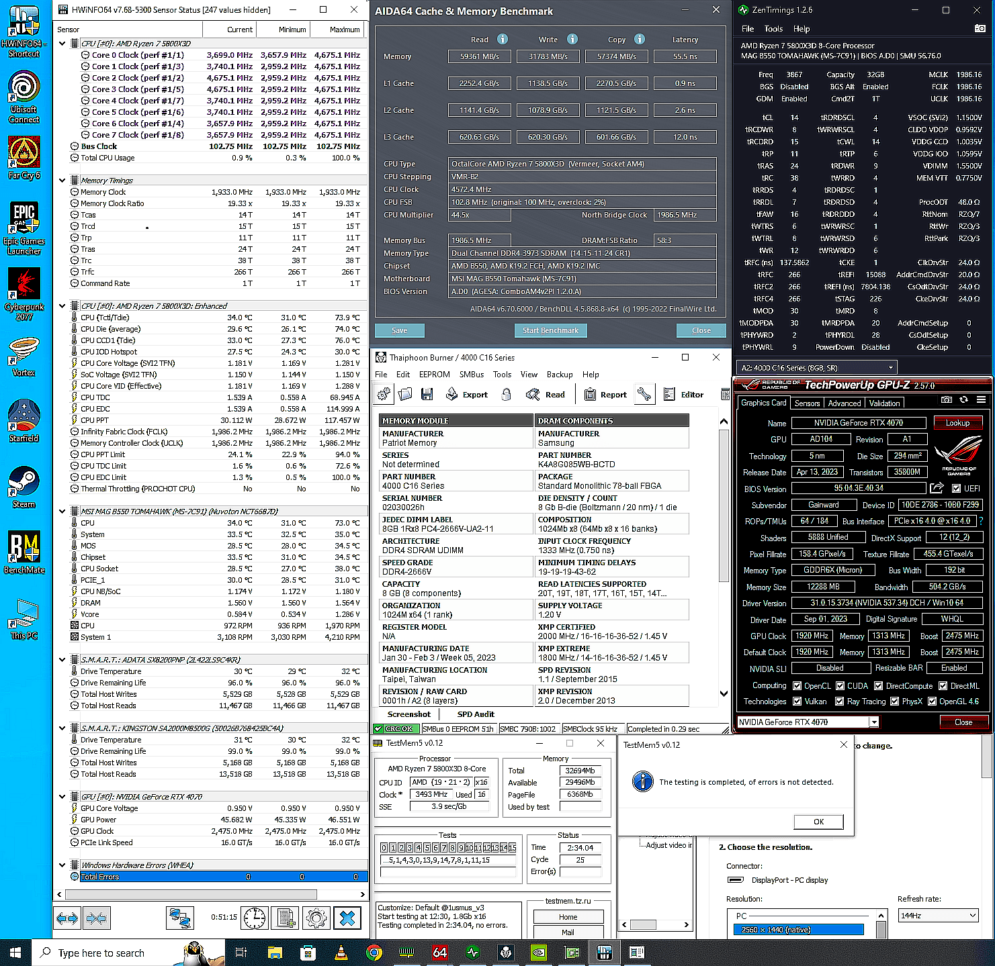Collapse Memory Timings group in HWiNFO

(x=62, y=181)
